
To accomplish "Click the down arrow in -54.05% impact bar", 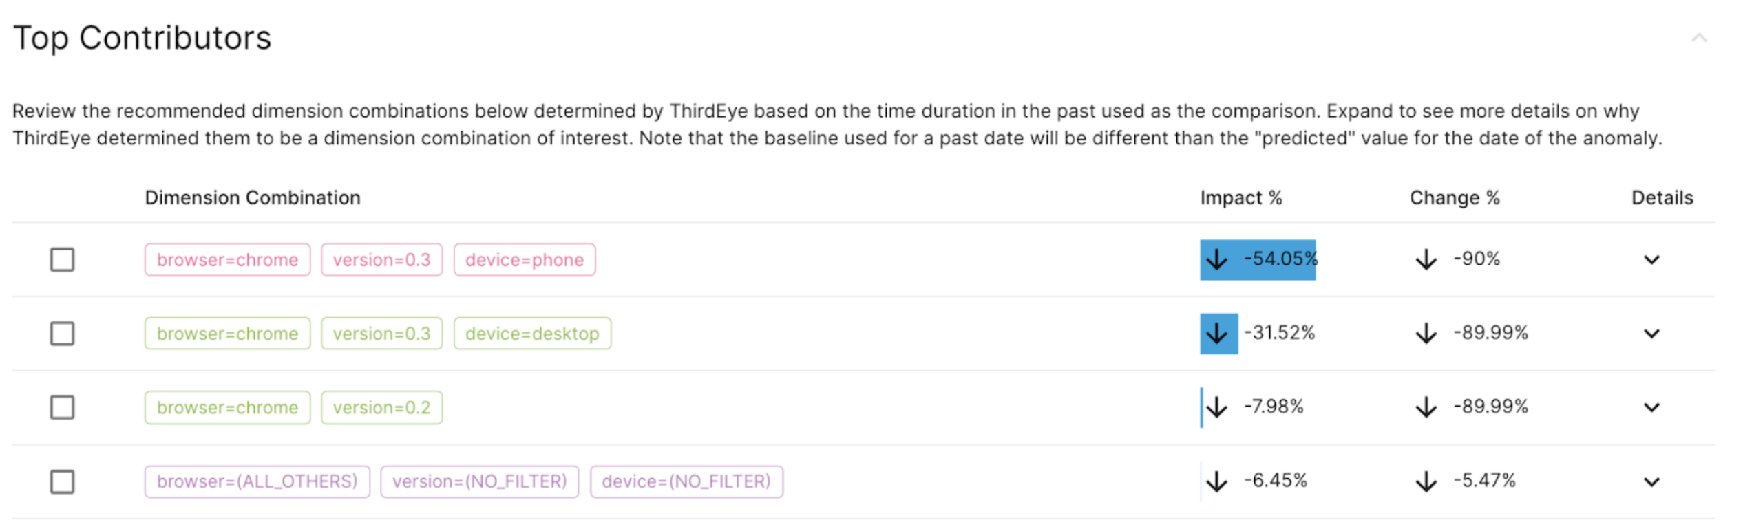I will (1217, 259).
